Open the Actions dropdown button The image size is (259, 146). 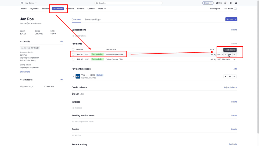coord(231,19)
